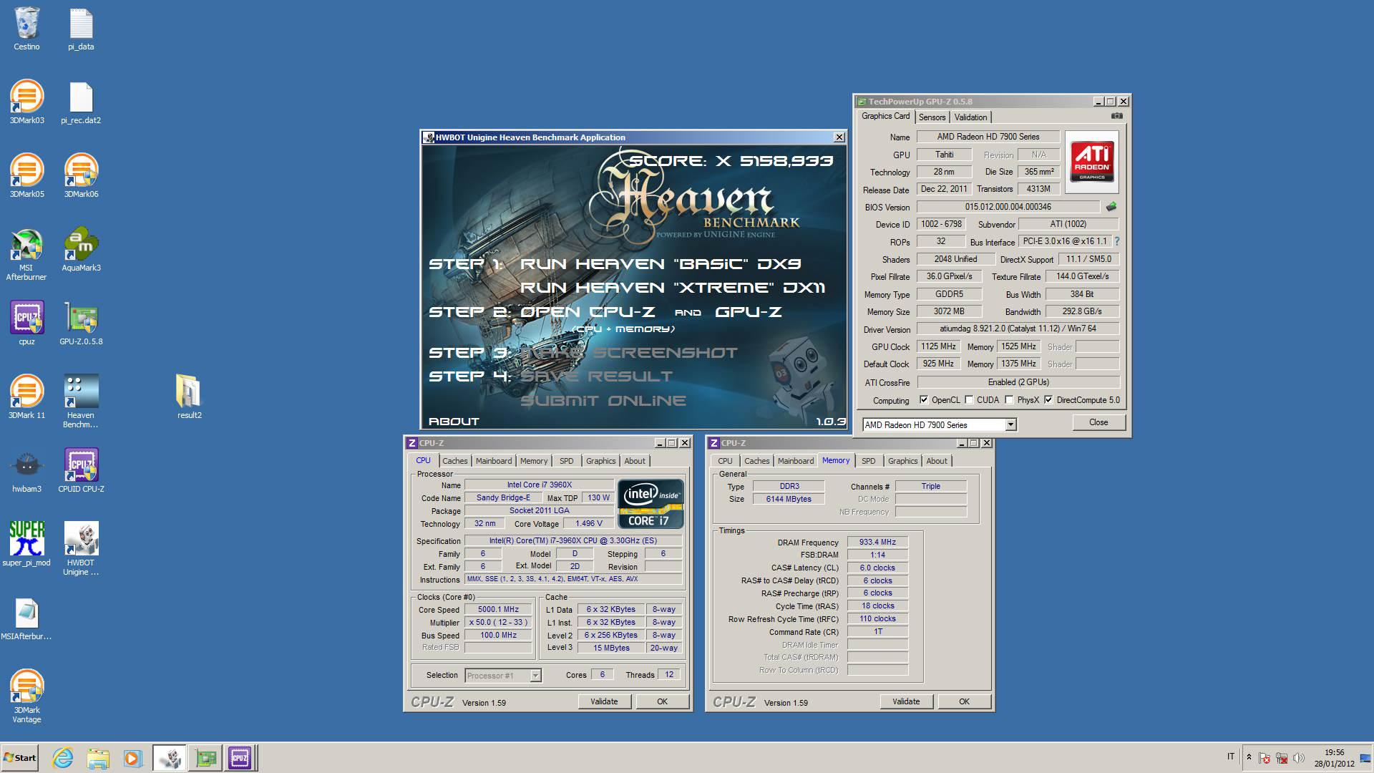Toggle the OpenCL checkbox in GPU-Z
Viewport: 1374px width, 773px height.
924,400
